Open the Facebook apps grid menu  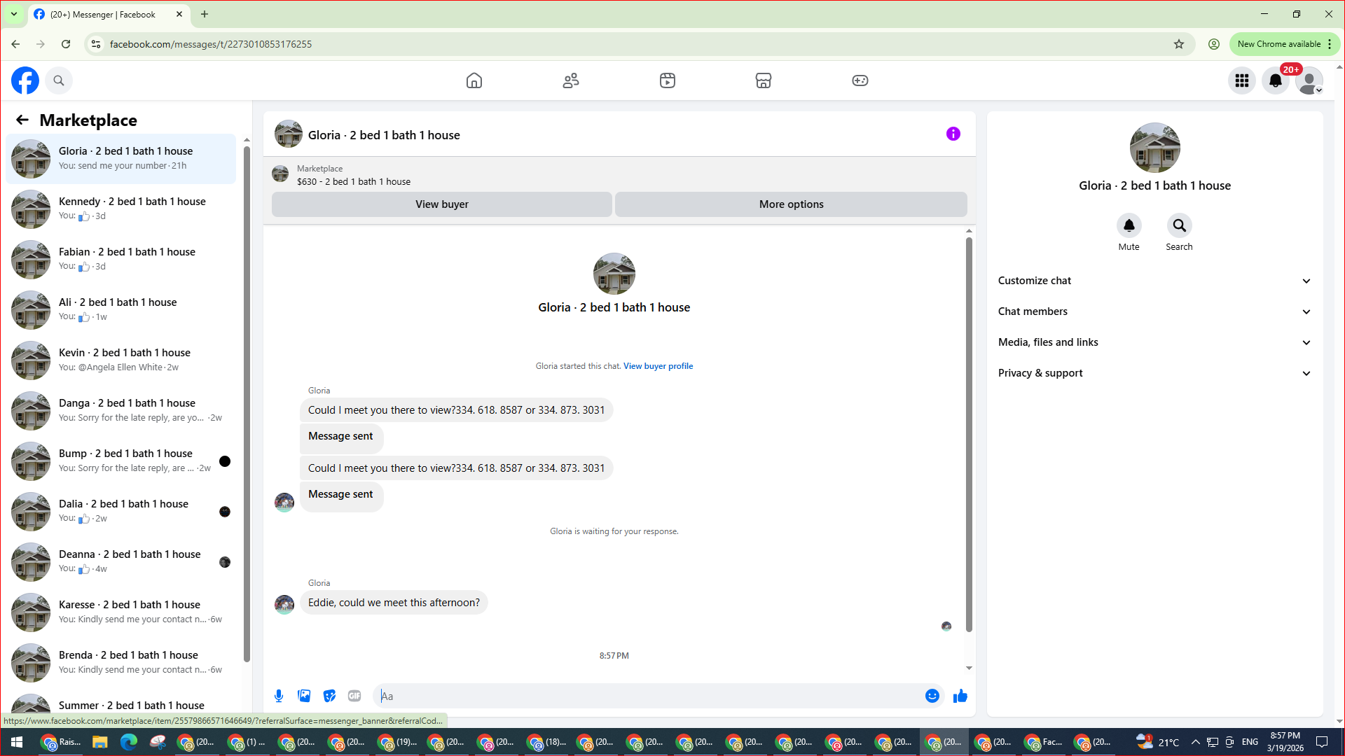click(1242, 80)
